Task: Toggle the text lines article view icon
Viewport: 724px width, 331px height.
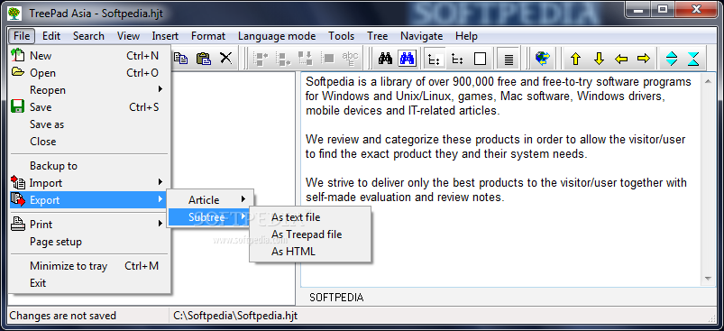Action: click(x=509, y=59)
